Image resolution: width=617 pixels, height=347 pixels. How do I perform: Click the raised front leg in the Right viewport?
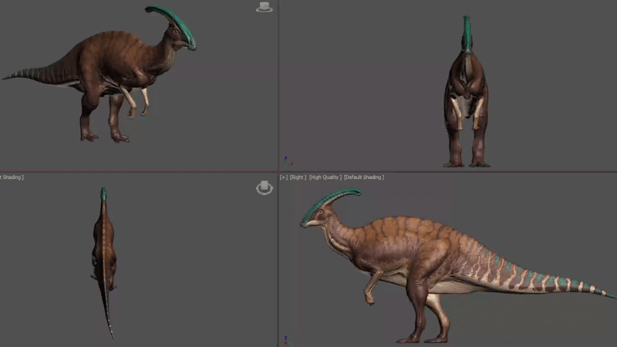pos(372,285)
